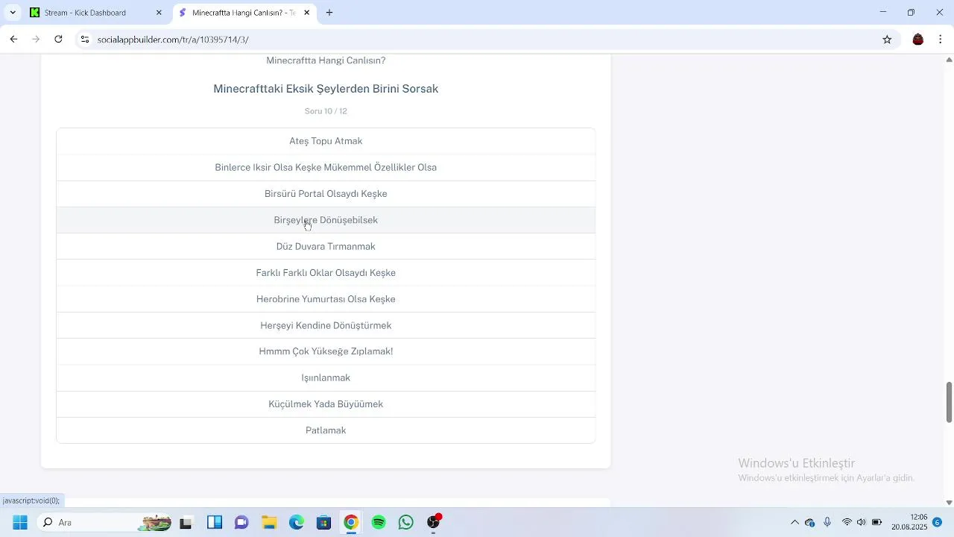
Task: Pick the "Işıınlanmak" answer
Action: pos(326,377)
